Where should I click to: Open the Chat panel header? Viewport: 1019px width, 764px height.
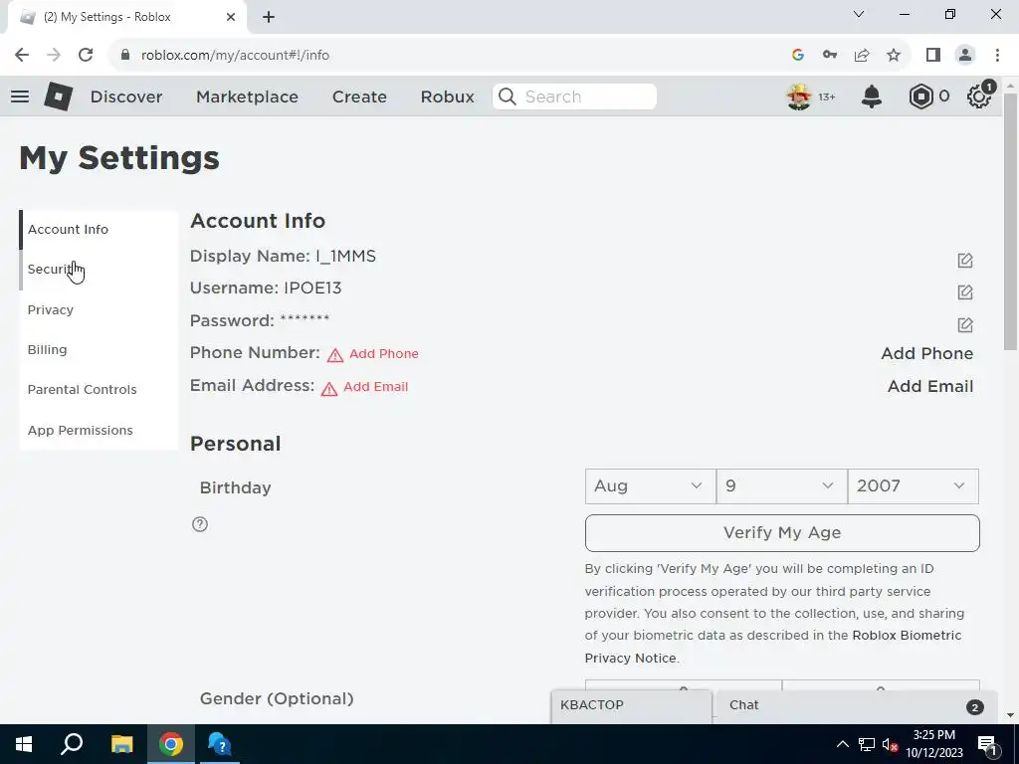click(855, 705)
